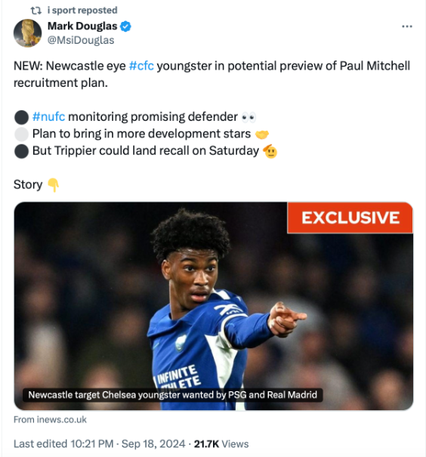Click the handshake emoji
Image resolution: width=426 pixels, height=457 pixels.
tap(261, 134)
